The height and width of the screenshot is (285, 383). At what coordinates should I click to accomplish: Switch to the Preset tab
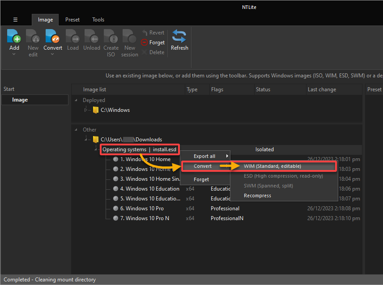(x=72, y=20)
